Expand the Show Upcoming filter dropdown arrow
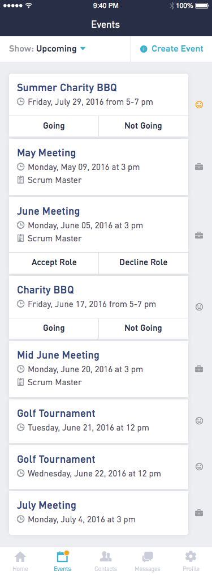The width and height of the screenshot is (212, 575). pyautogui.click(x=83, y=49)
